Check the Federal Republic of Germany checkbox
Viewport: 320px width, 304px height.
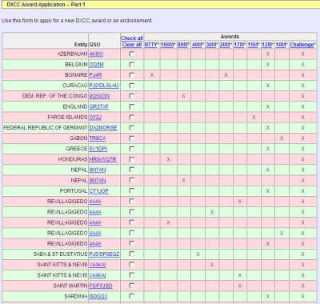(132, 128)
